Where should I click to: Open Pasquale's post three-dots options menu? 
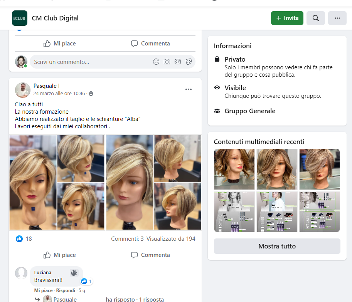tap(189, 89)
